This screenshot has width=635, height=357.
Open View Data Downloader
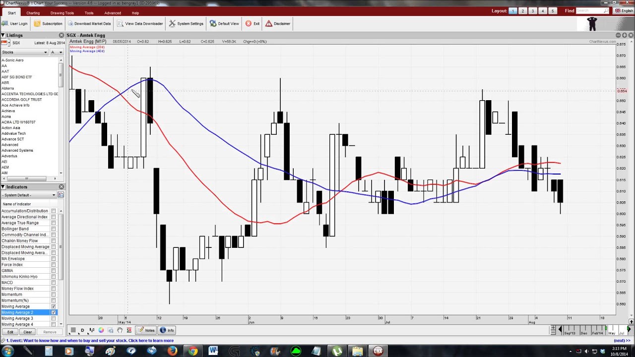(140, 23)
